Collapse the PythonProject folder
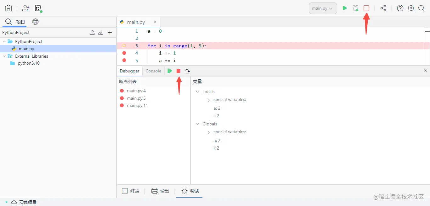 click(4, 41)
